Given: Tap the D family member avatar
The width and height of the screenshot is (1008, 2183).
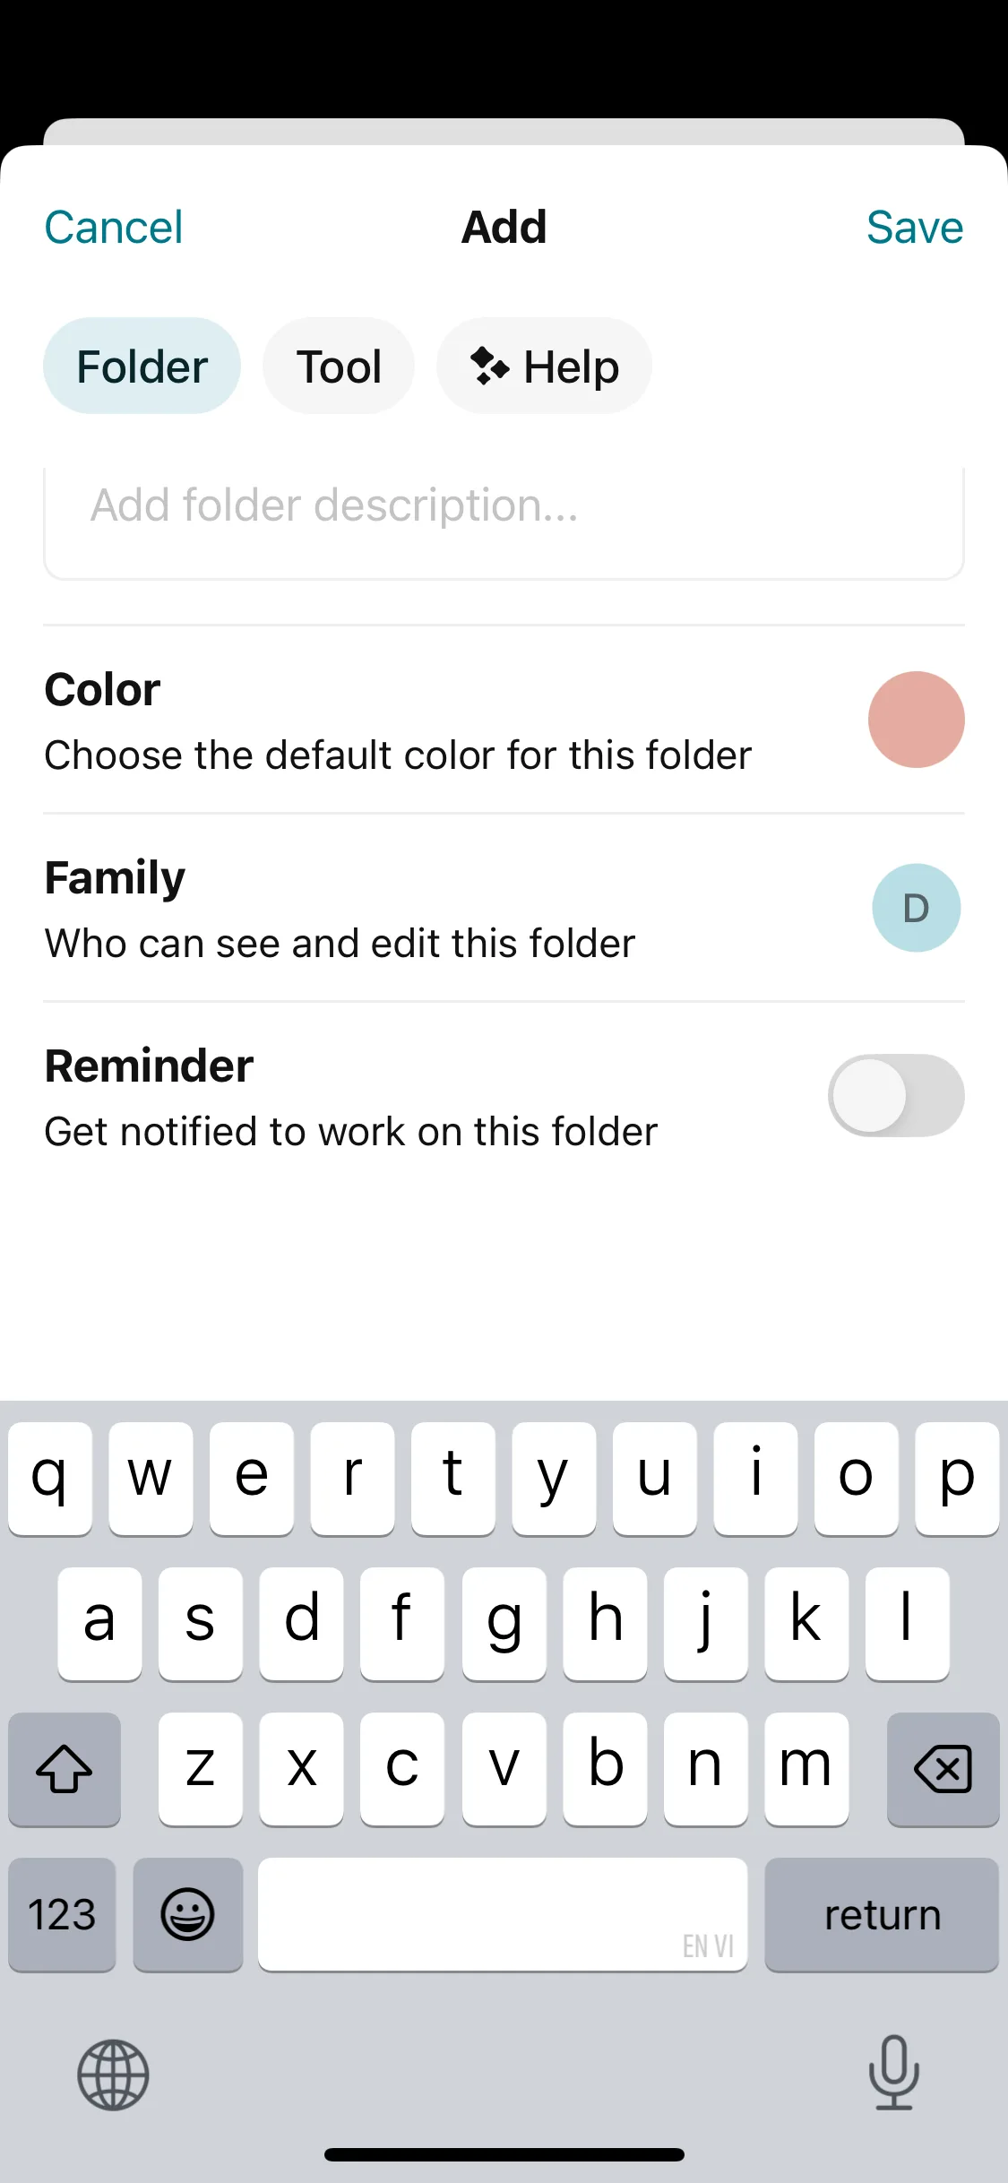Looking at the screenshot, I should [x=916, y=908].
